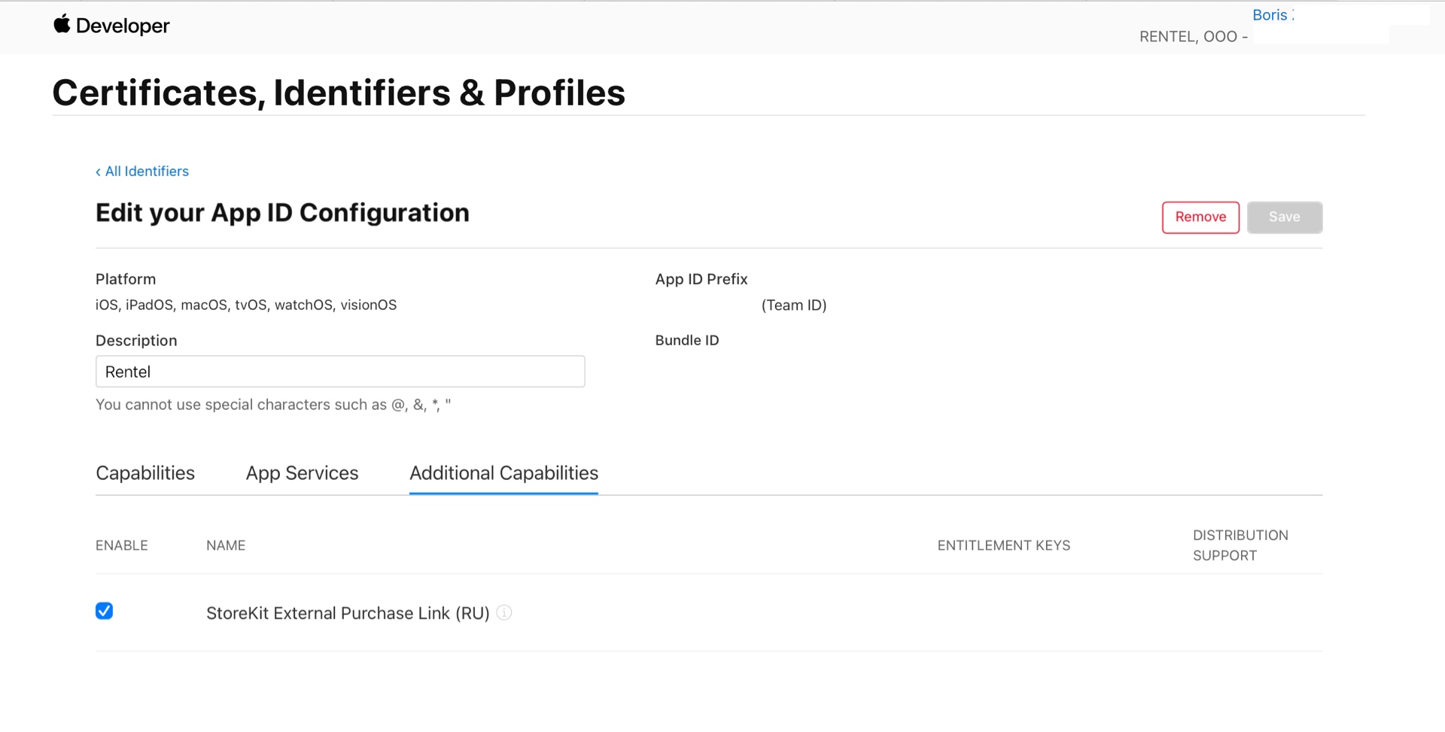Switch to the Capabilities tab
1445x732 pixels.
pos(145,473)
